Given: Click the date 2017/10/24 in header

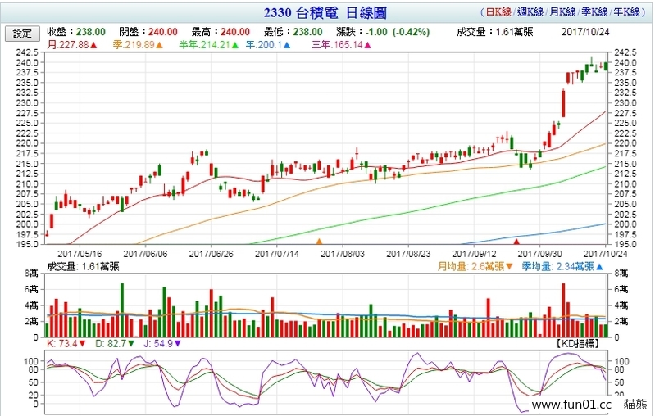Looking at the screenshot, I should point(585,32).
